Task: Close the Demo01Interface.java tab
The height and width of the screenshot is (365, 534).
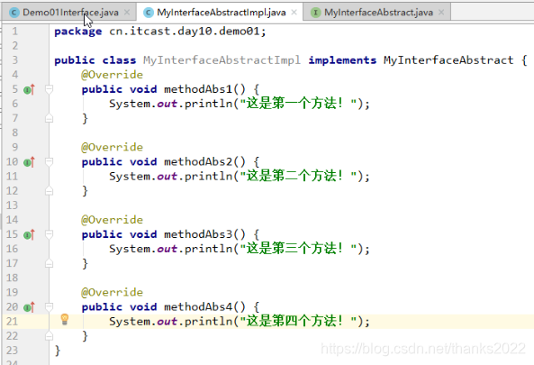Action: pyautogui.click(x=127, y=13)
